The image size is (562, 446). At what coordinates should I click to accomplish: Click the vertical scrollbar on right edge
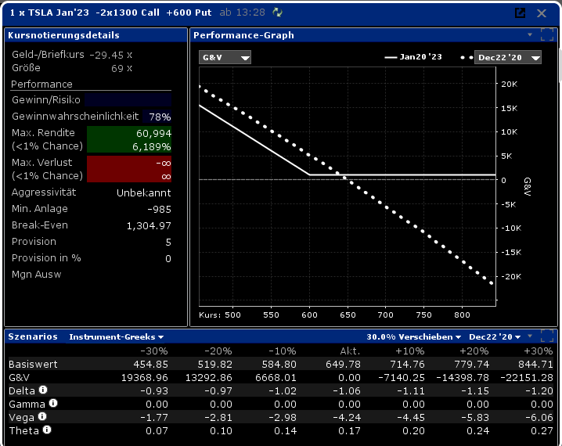point(559,70)
